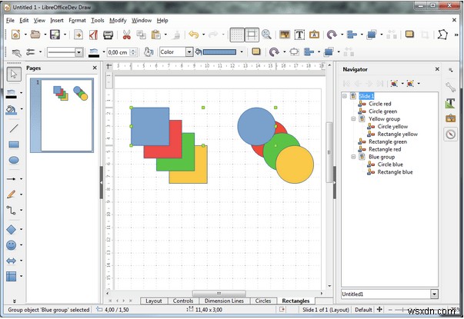Toggle the Display Grid button
The image size is (464, 319).
pos(237,35)
